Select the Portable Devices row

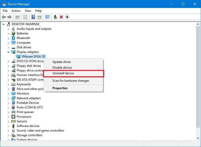point(28,103)
